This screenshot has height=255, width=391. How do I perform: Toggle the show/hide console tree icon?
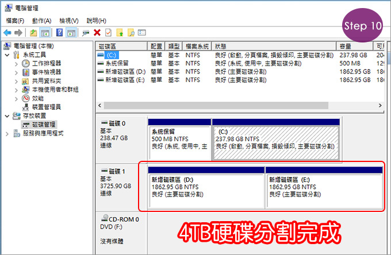45,33
